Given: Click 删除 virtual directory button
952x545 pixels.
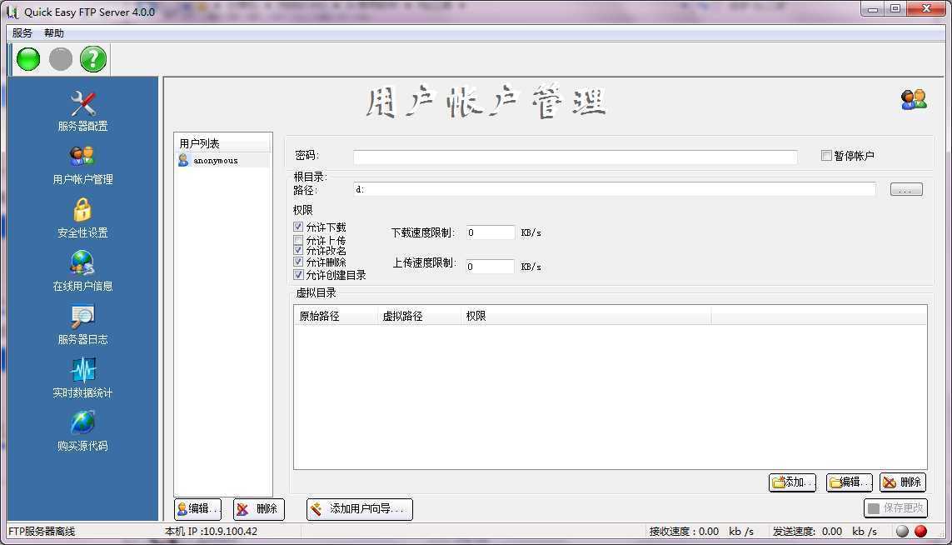Looking at the screenshot, I should [x=903, y=482].
